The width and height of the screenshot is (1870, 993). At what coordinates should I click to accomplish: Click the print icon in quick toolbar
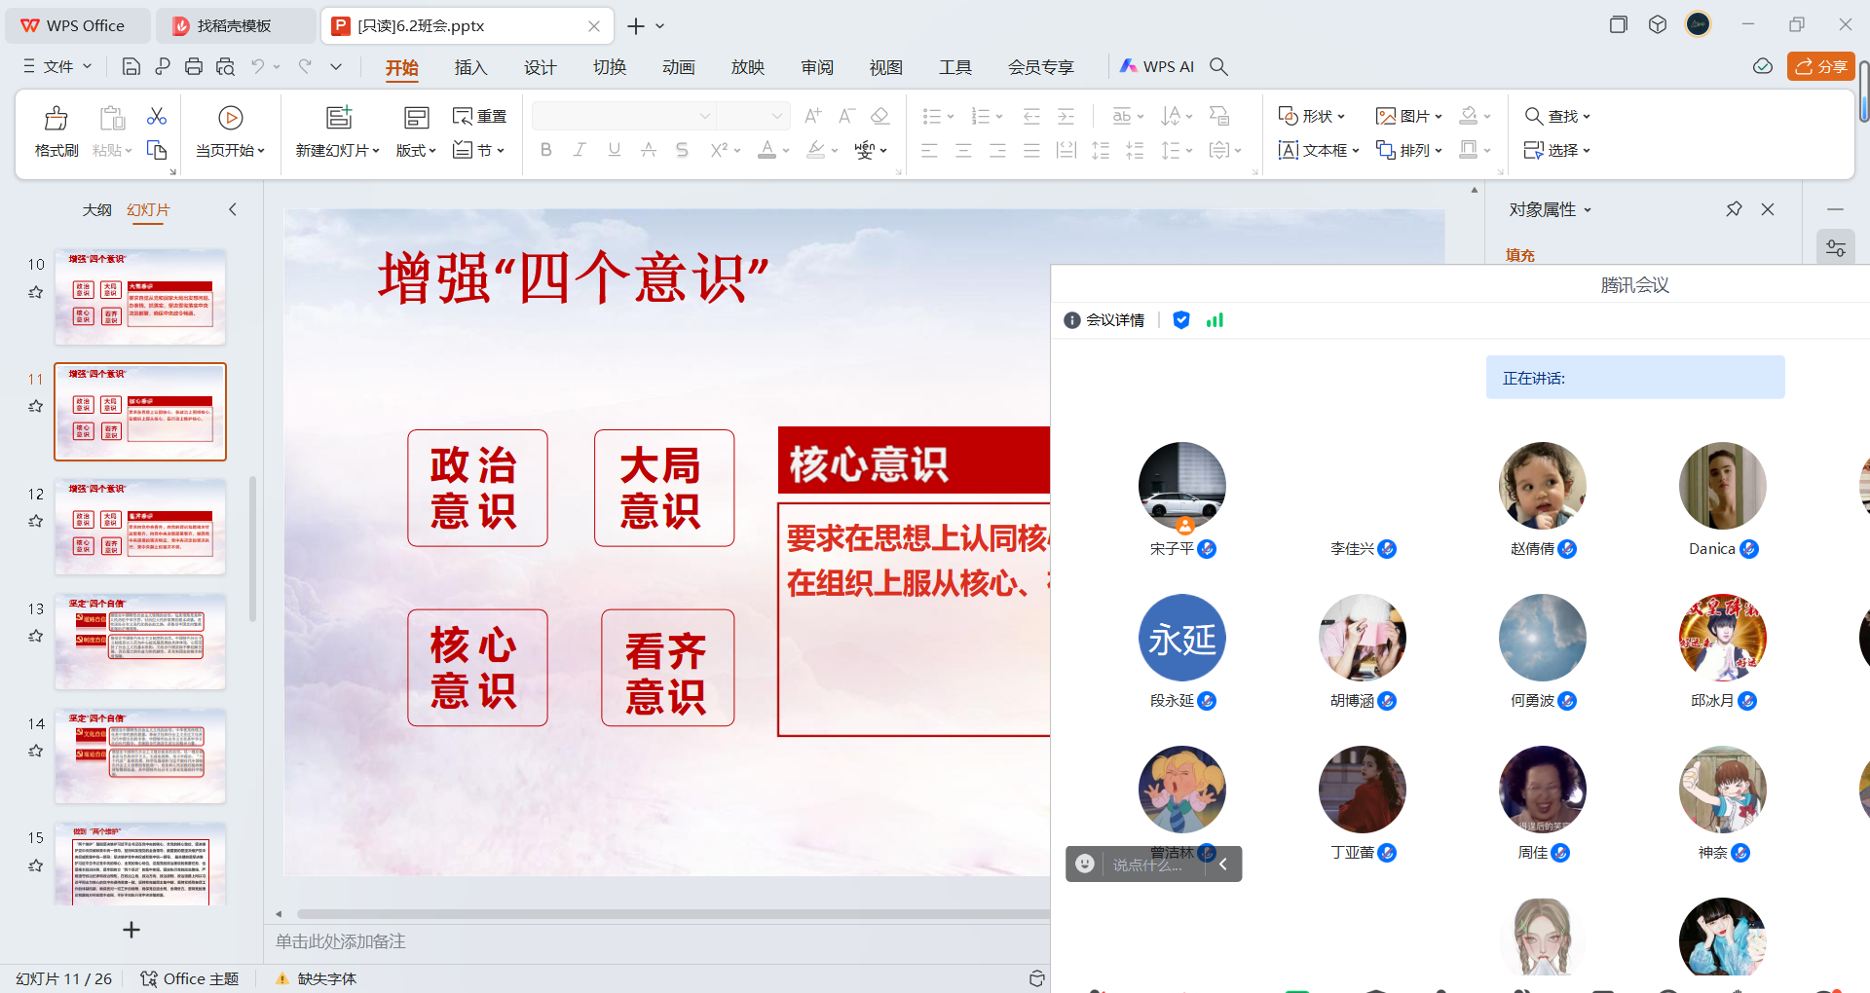(x=194, y=66)
